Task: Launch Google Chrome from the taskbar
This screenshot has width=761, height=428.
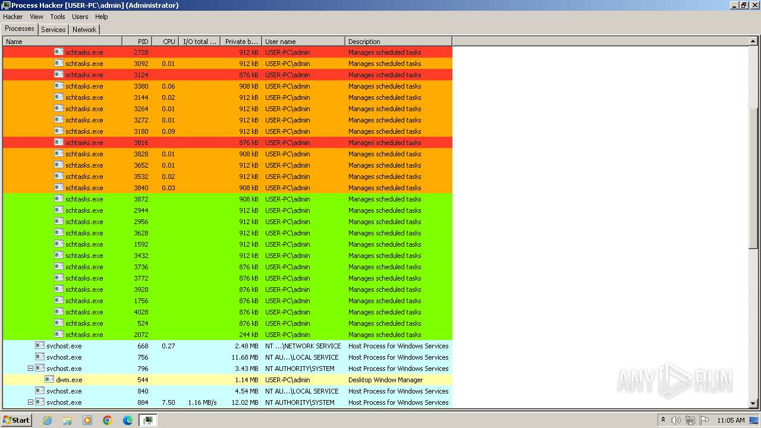Action: click(108, 420)
